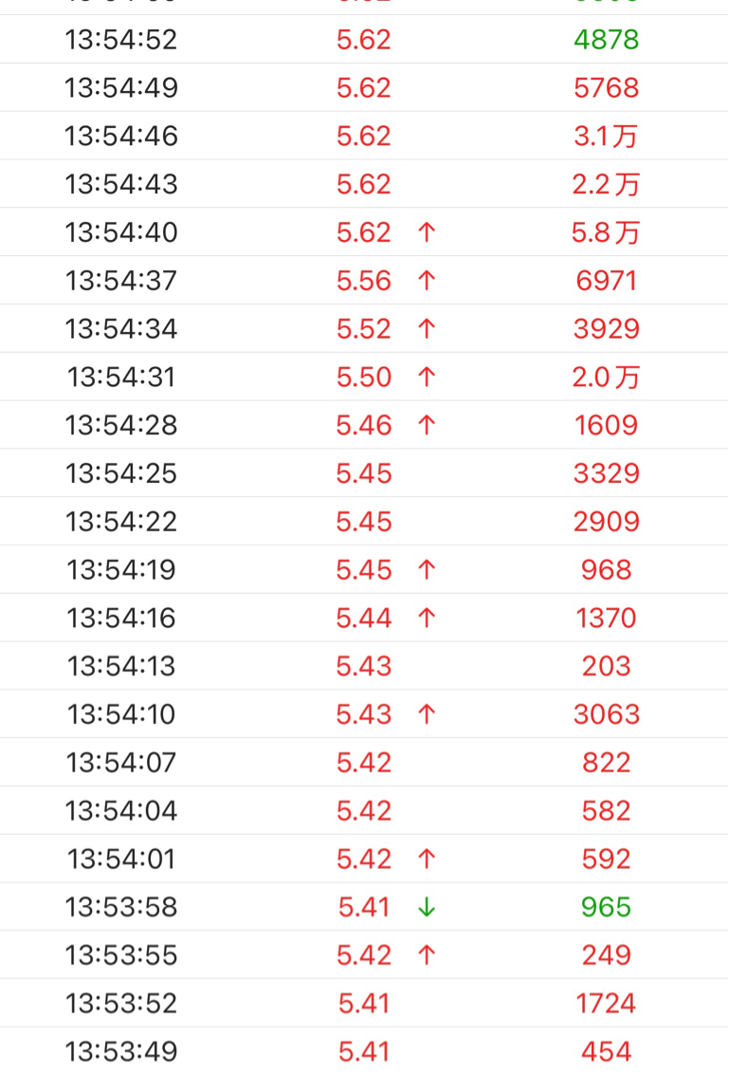Tap the up arrow at 13:54:31

point(427,377)
